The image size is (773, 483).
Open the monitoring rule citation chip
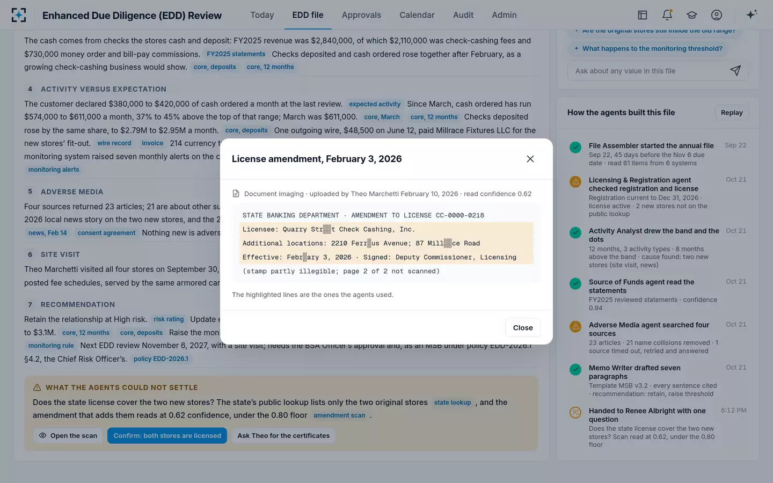pos(51,346)
